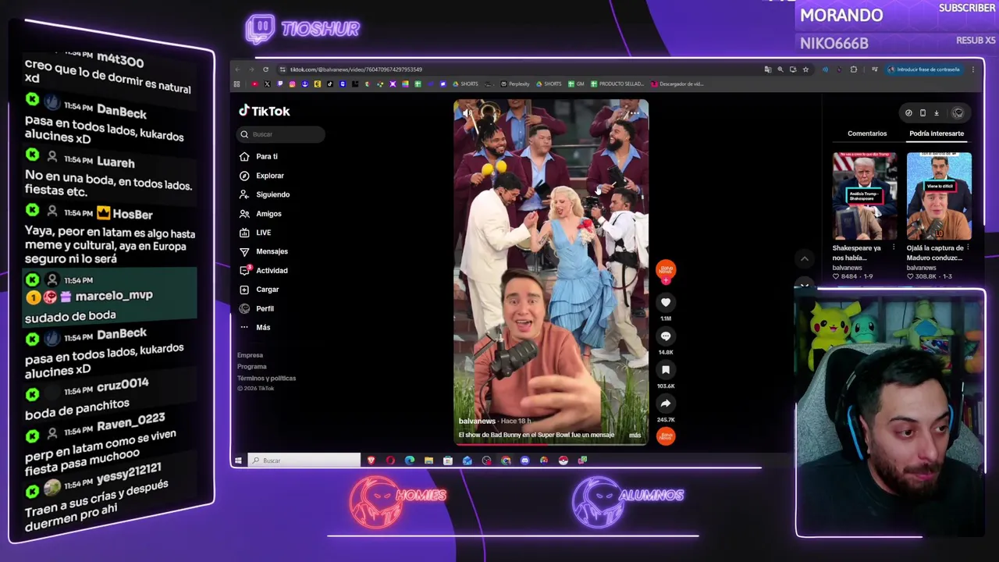This screenshot has width=999, height=562.
Task: Click the coin icon in TikTok header
Action: click(x=908, y=113)
